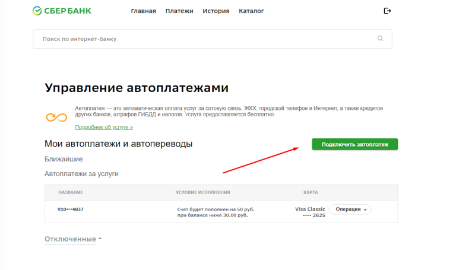Select autopayment 910•••4837
Screen dimensions: 475x270
(x=71, y=209)
